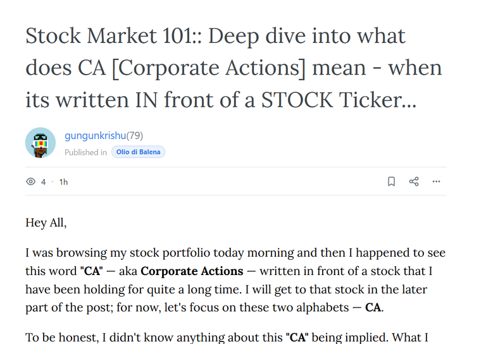Click the quoted "CA" after 'this word'
The width and height of the screenshot is (486, 344).
pos(91,271)
